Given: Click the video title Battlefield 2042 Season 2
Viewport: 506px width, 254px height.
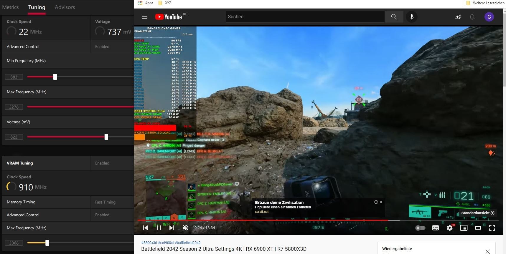Looking at the screenshot, I should click(224, 249).
